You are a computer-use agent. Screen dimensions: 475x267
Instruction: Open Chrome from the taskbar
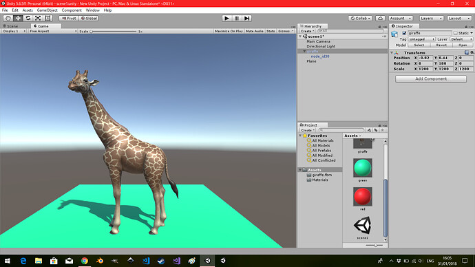coord(84,261)
